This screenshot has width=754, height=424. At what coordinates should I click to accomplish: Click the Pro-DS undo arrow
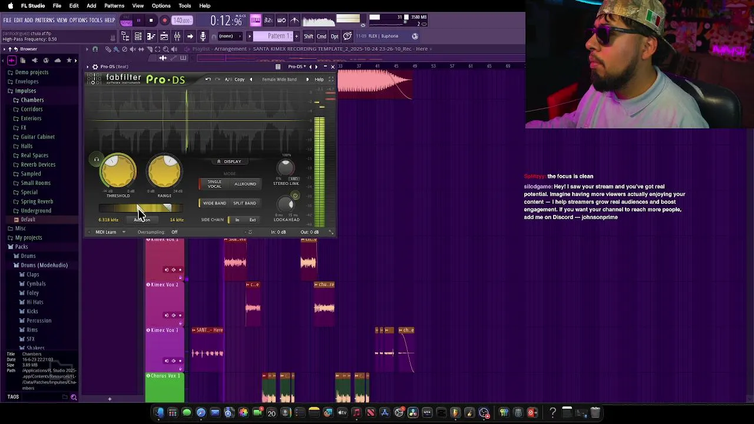pos(207,79)
